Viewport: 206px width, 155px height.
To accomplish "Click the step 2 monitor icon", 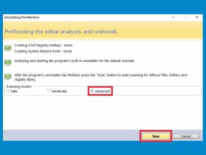I will [x=8, y=62].
